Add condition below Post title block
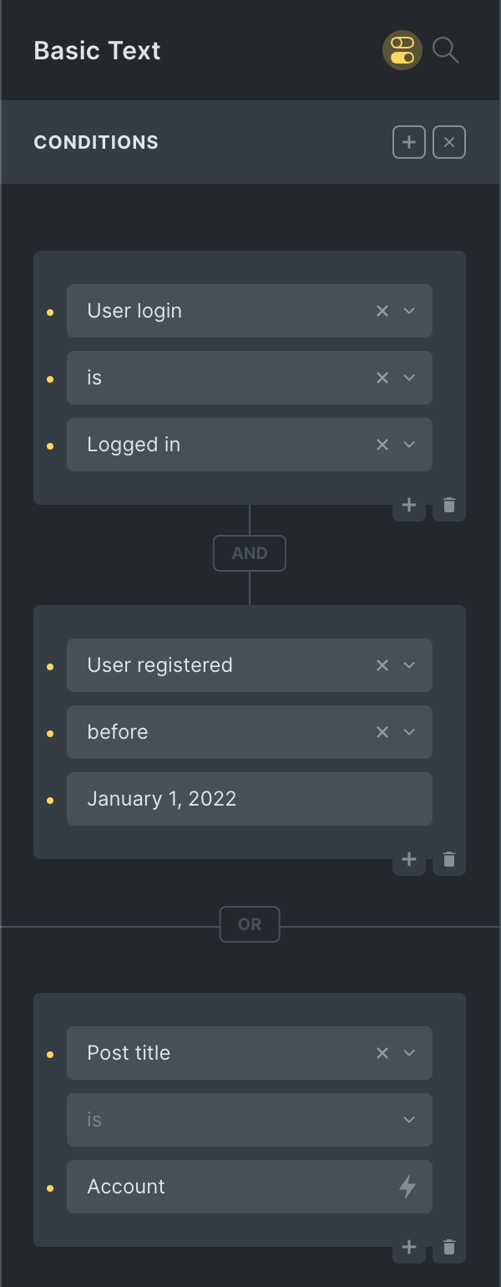The image size is (501, 1287). point(409,1248)
